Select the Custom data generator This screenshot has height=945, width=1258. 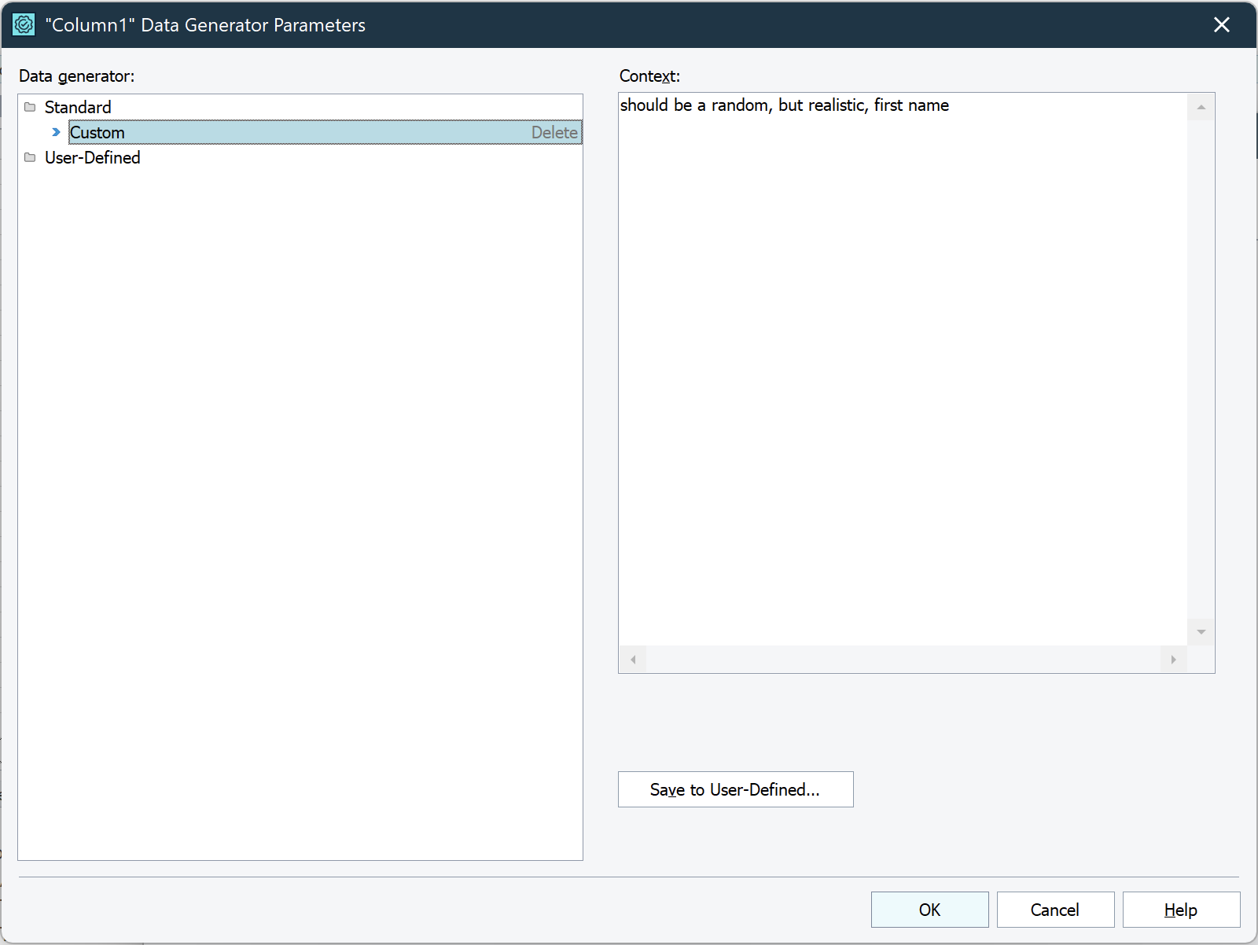[97, 133]
